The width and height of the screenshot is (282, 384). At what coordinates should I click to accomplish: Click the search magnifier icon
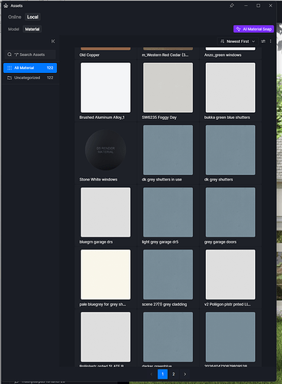click(x=9, y=55)
